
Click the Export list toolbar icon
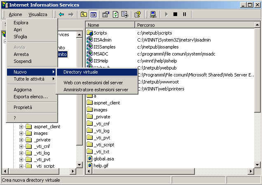[x=125, y=14]
